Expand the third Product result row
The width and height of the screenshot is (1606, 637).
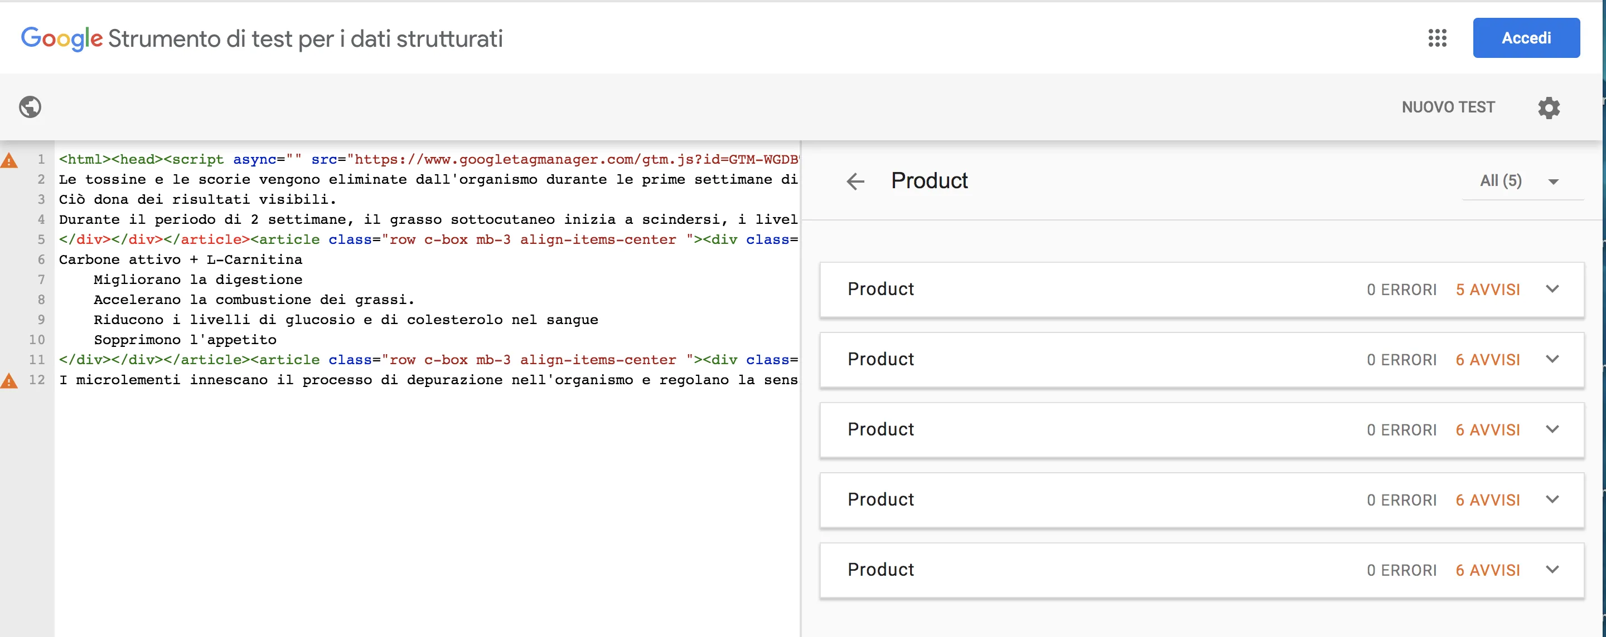pos(1552,429)
